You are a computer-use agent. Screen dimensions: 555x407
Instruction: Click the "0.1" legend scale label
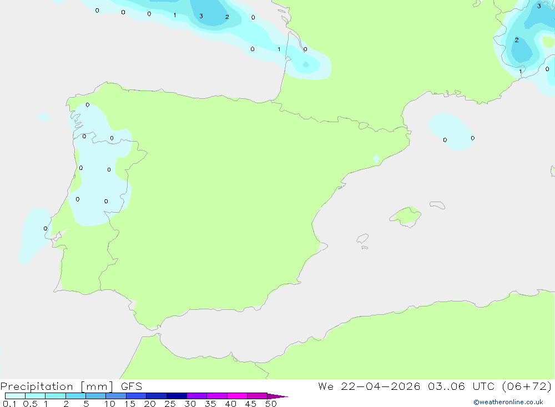pos(9,404)
